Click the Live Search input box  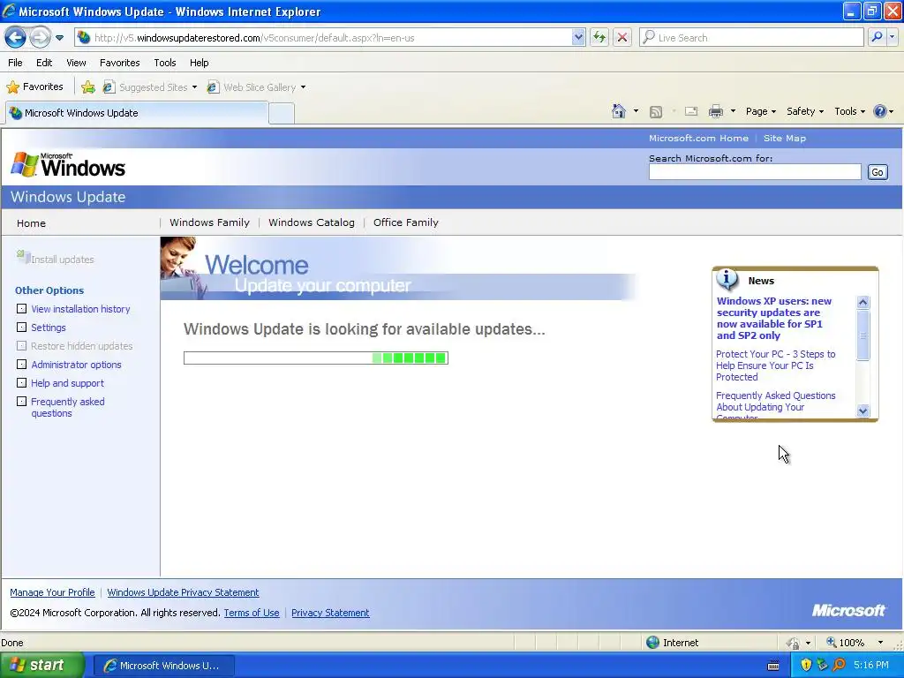(x=751, y=37)
